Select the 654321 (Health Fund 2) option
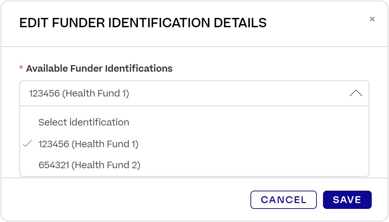This screenshot has width=389, height=222. click(89, 165)
